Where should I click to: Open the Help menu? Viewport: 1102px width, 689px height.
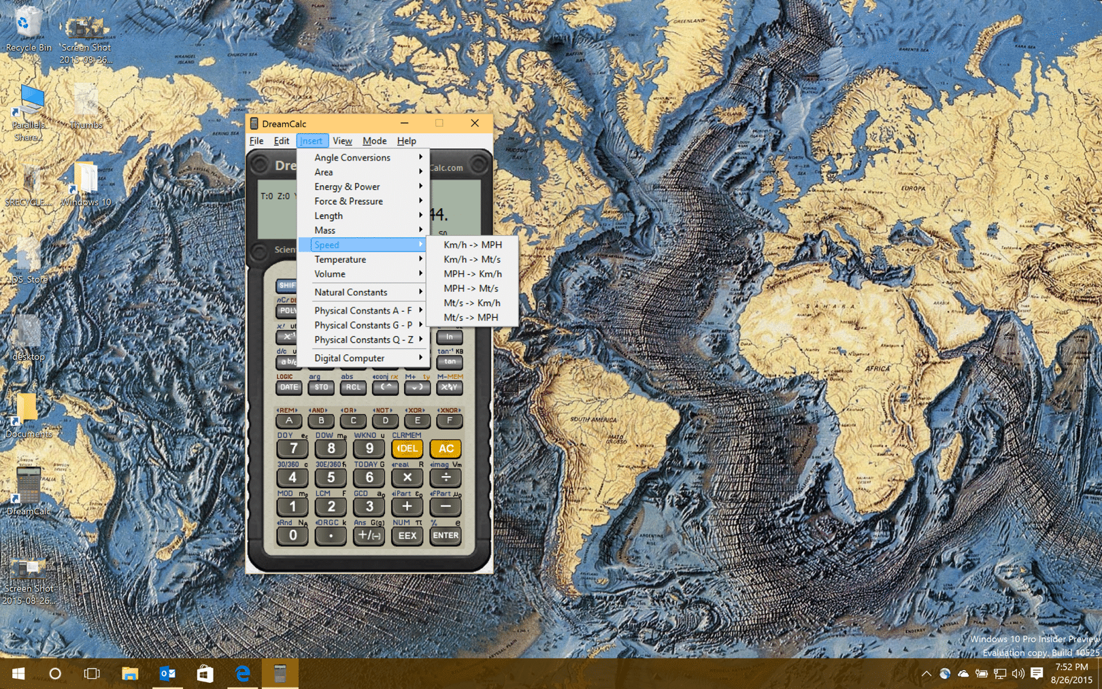coord(406,141)
